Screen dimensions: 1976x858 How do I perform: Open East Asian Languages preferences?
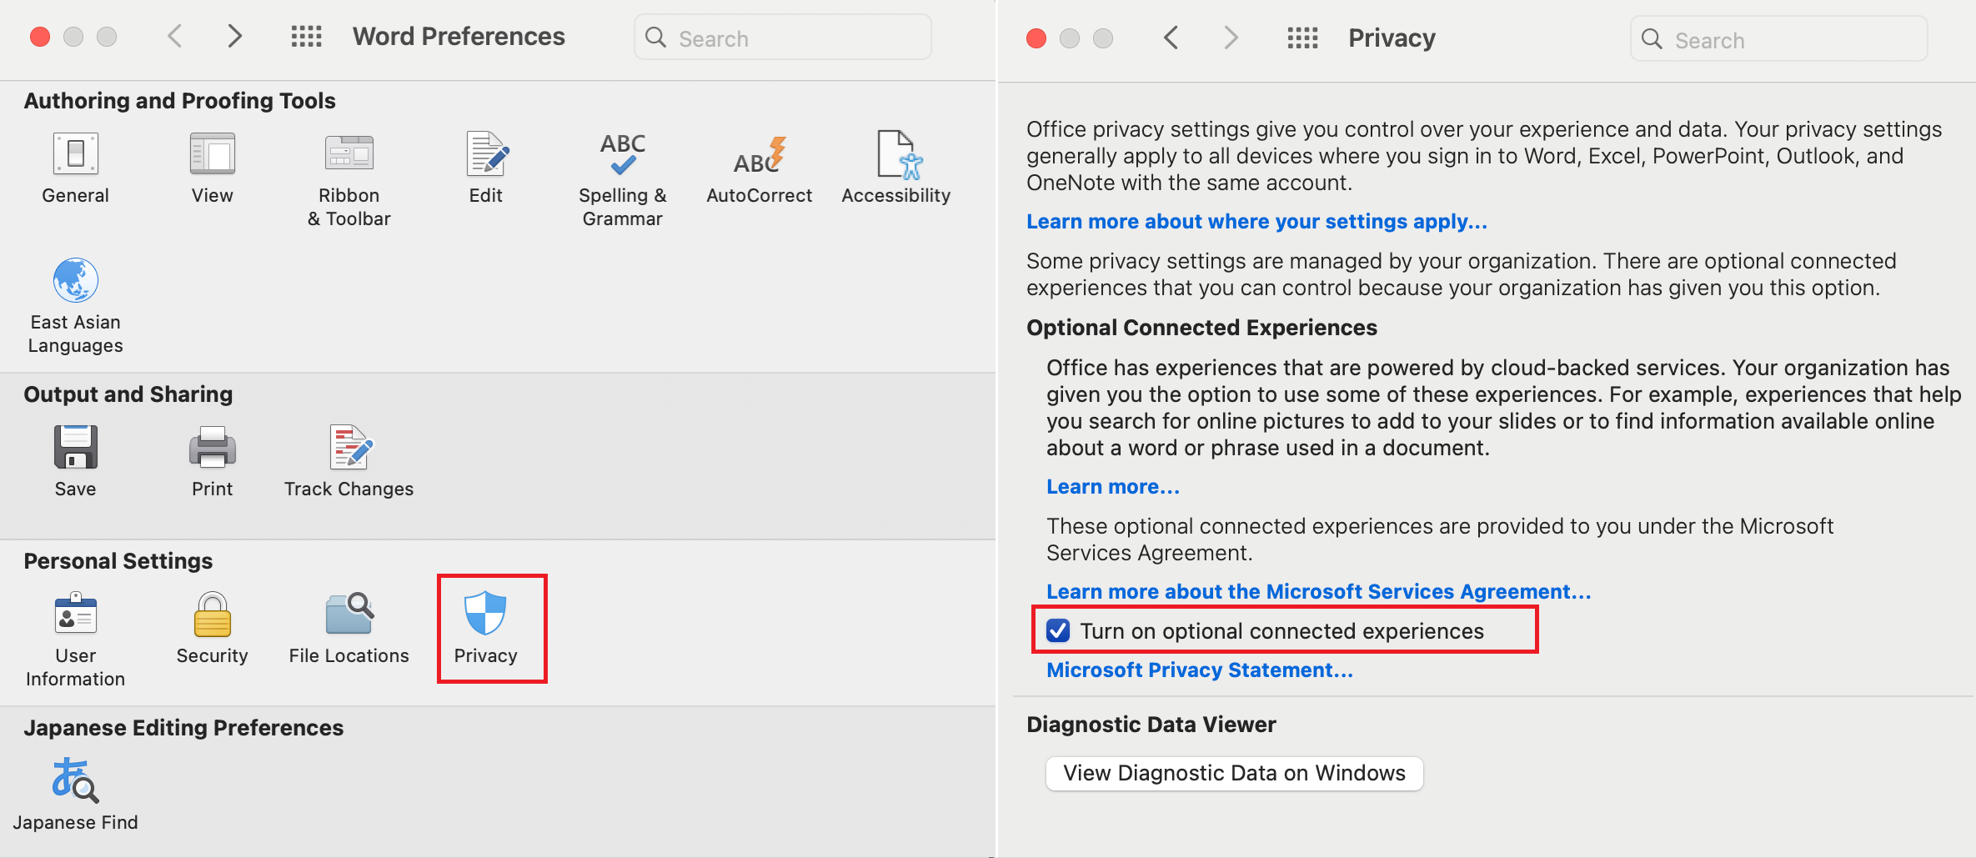pyautogui.click(x=76, y=307)
